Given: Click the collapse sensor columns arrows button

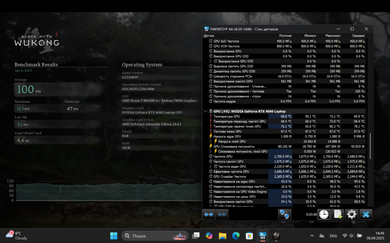Looking at the screenshot, I should (x=222, y=214).
